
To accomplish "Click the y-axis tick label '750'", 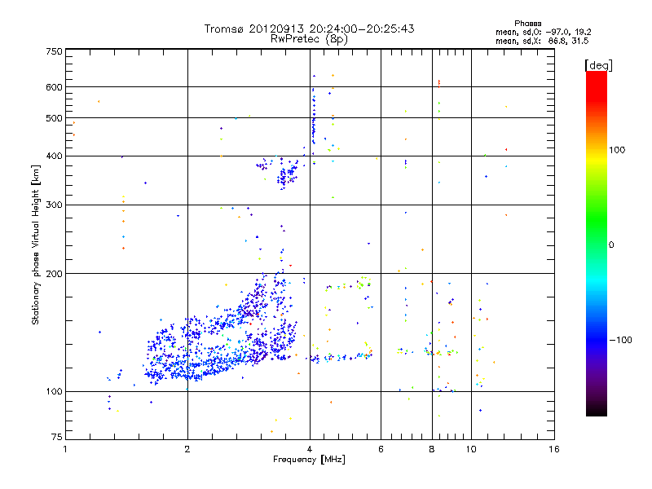I will pyautogui.click(x=54, y=51).
